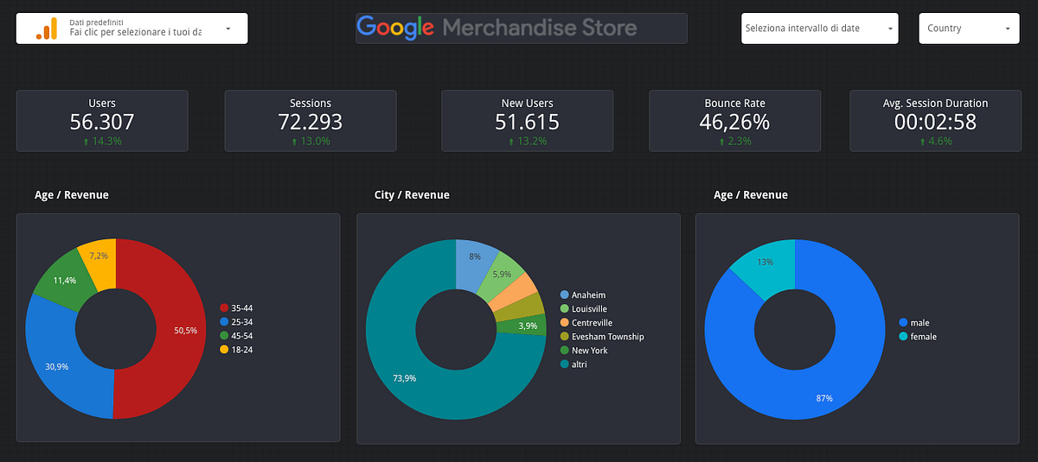
Task: Select the blue 30,9% donut slice
Action: pos(59,365)
